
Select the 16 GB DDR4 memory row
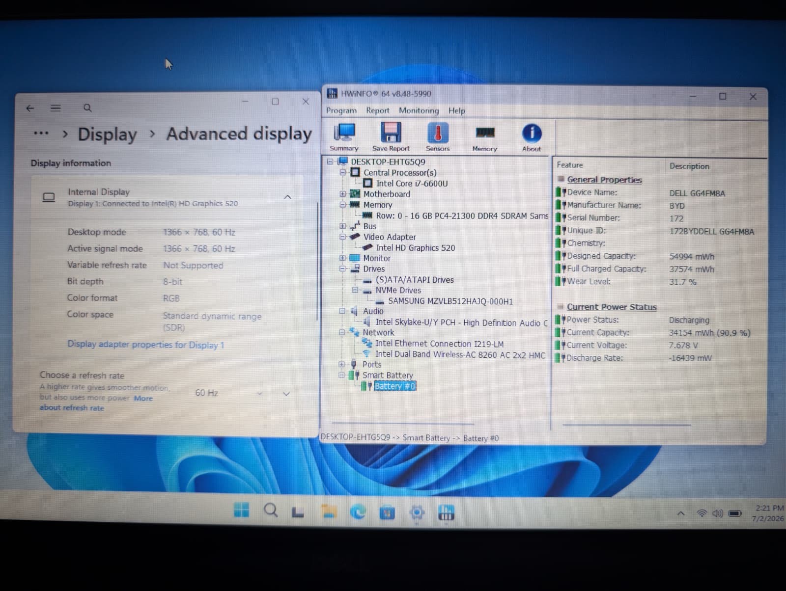tap(461, 215)
